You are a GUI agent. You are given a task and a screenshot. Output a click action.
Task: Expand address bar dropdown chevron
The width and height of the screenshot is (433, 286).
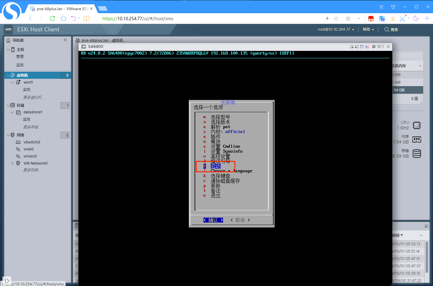359,18
